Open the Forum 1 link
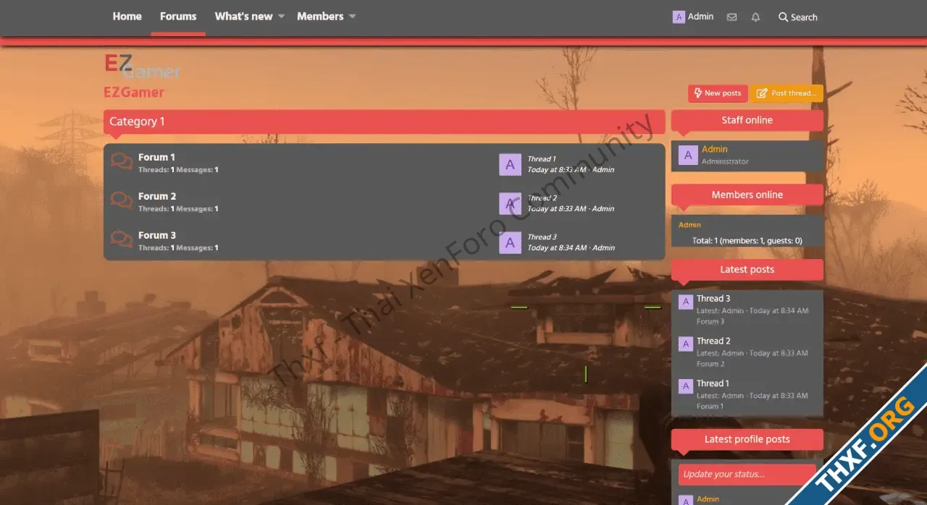Image resolution: width=927 pixels, height=505 pixels. coord(156,157)
